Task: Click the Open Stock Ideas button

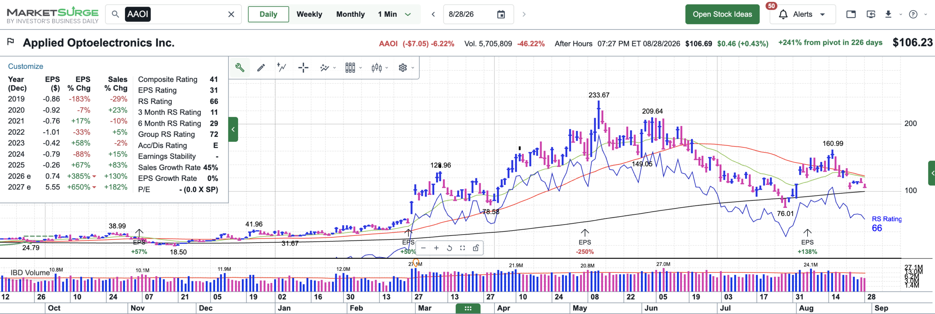Action: [722, 14]
